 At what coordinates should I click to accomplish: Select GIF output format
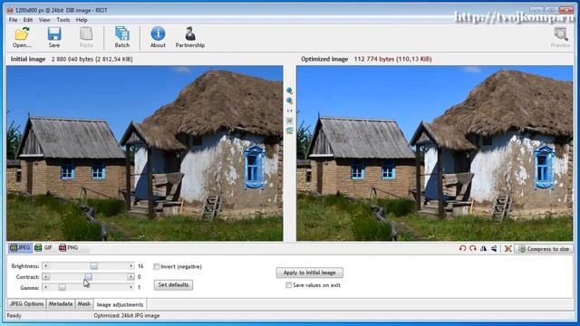click(43, 247)
